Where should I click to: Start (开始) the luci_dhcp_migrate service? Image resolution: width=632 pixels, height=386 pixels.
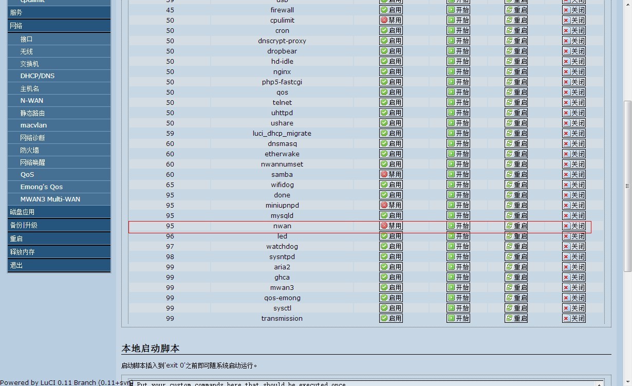click(x=458, y=133)
